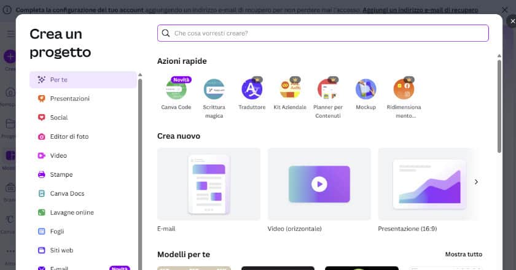Click the Presentazioni category icon
The image size is (516, 270).
[42, 99]
